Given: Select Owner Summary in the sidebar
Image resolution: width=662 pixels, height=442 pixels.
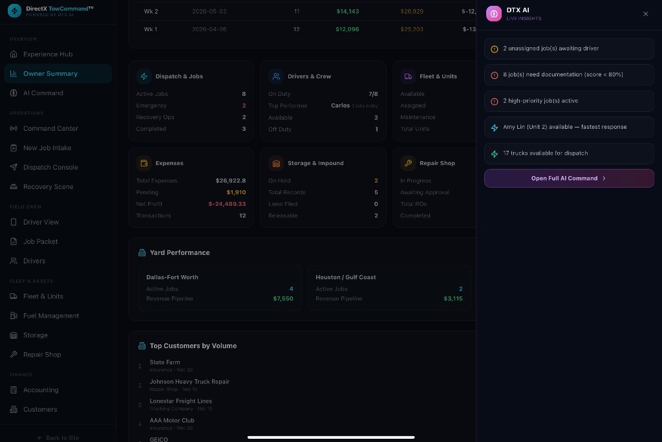Looking at the screenshot, I should tap(58, 74).
